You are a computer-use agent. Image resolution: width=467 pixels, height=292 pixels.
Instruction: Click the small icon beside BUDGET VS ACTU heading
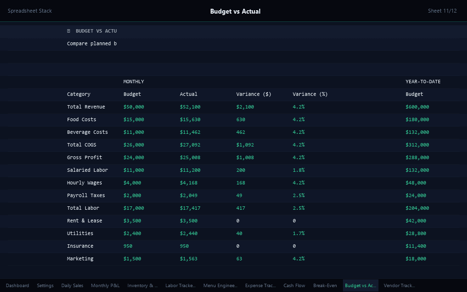click(69, 31)
